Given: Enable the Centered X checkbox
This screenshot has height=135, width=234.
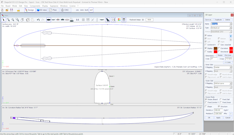Looking at the screenshot, I should tap(206, 45).
